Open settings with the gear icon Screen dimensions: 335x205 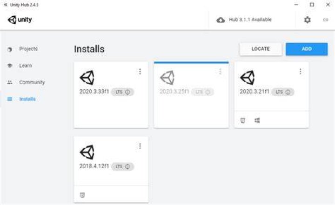pyautogui.click(x=307, y=20)
